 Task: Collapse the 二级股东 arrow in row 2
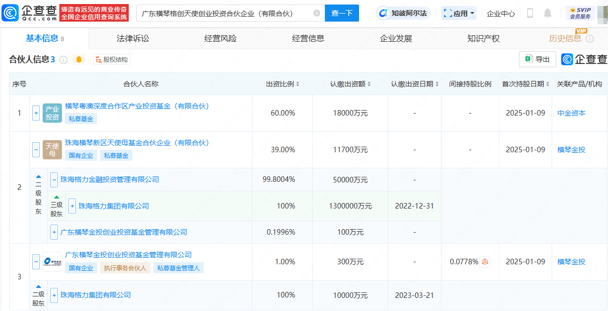click(x=38, y=176)
